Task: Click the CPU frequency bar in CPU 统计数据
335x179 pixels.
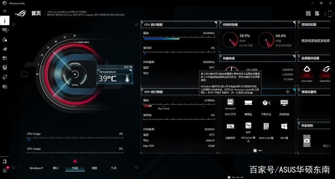Action: [x=179, y=39]
